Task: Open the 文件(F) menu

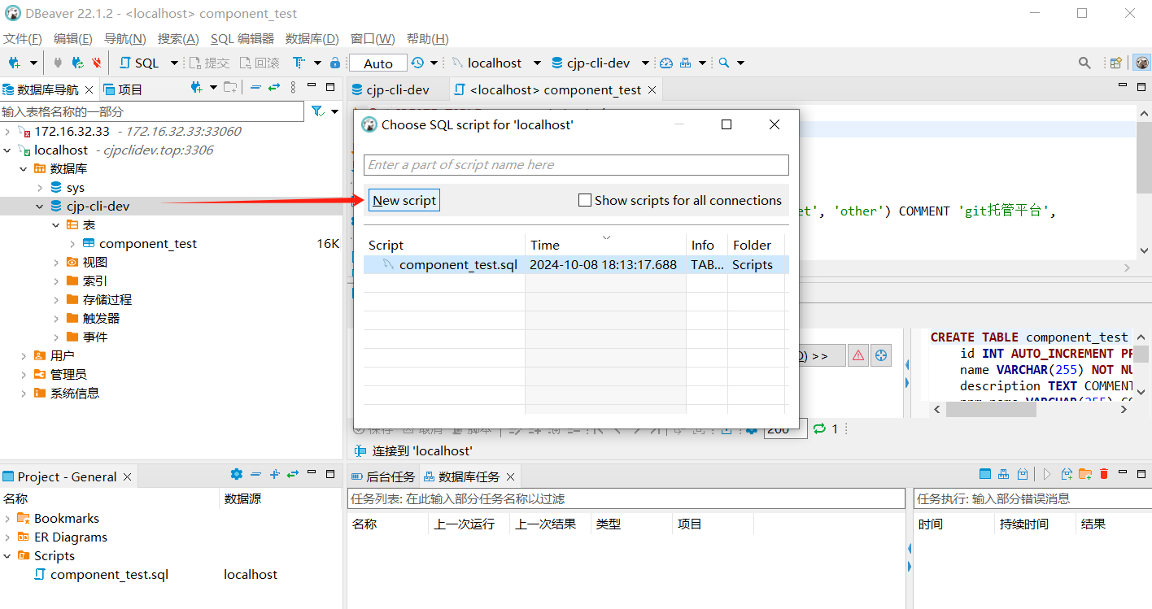Action: 23,38
